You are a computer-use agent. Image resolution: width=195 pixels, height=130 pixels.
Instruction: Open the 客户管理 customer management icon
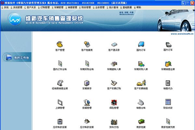click(60, 45)
